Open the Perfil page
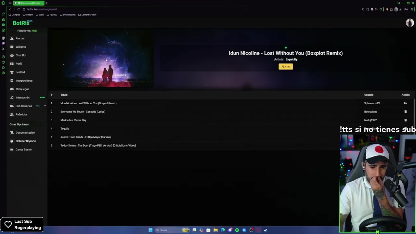 (x=19, y=64)
